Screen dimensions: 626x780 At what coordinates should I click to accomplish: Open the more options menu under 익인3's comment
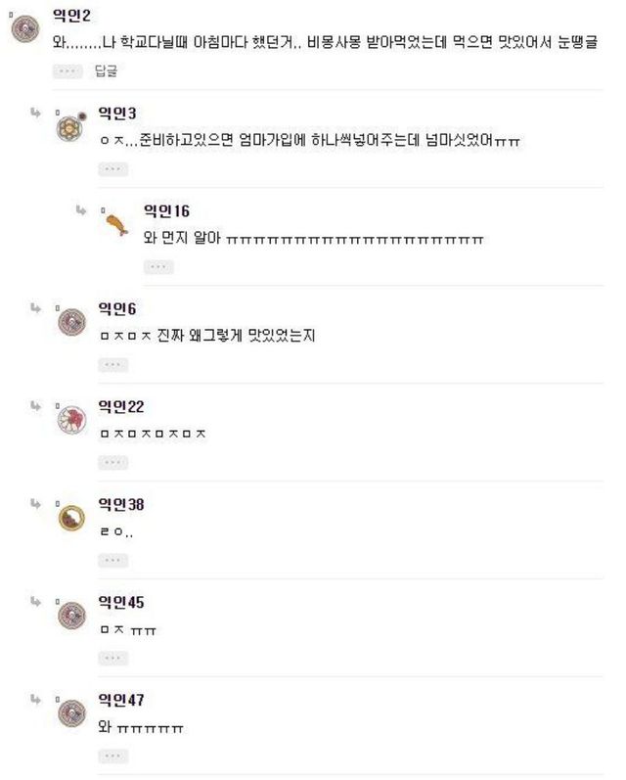pos(112,169)
